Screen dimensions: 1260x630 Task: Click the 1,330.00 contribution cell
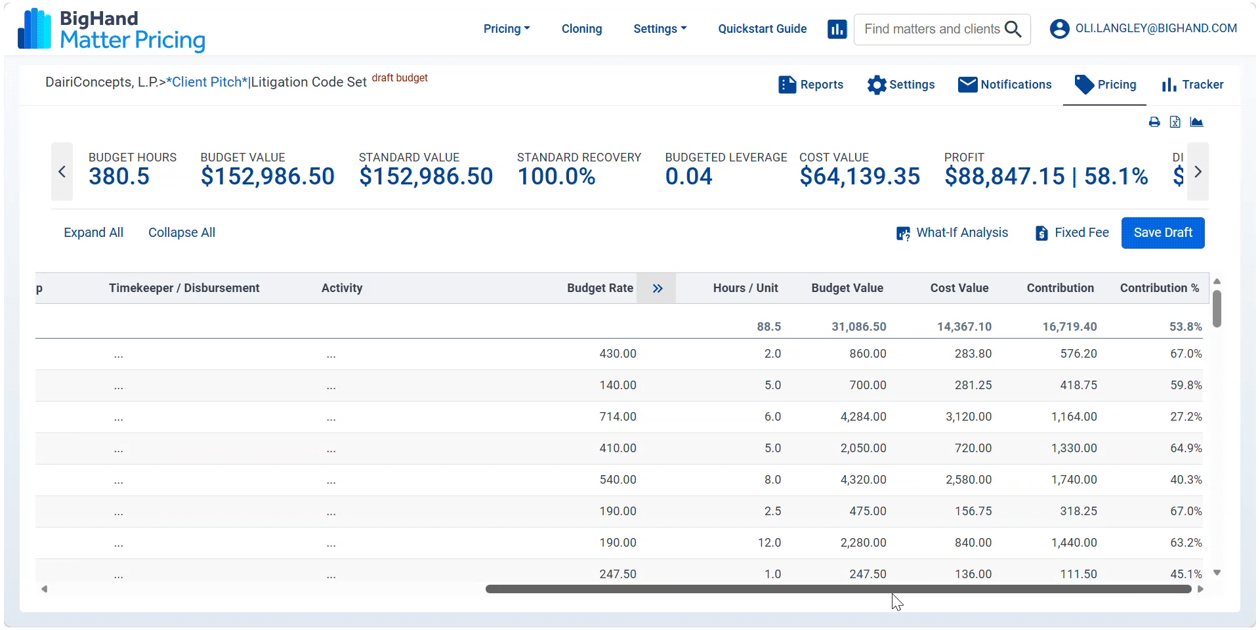click(x=1074, y=448)
